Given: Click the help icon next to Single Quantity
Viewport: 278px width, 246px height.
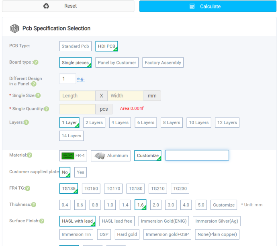Looking at the screenshot, I should click(x=47, y=109).
